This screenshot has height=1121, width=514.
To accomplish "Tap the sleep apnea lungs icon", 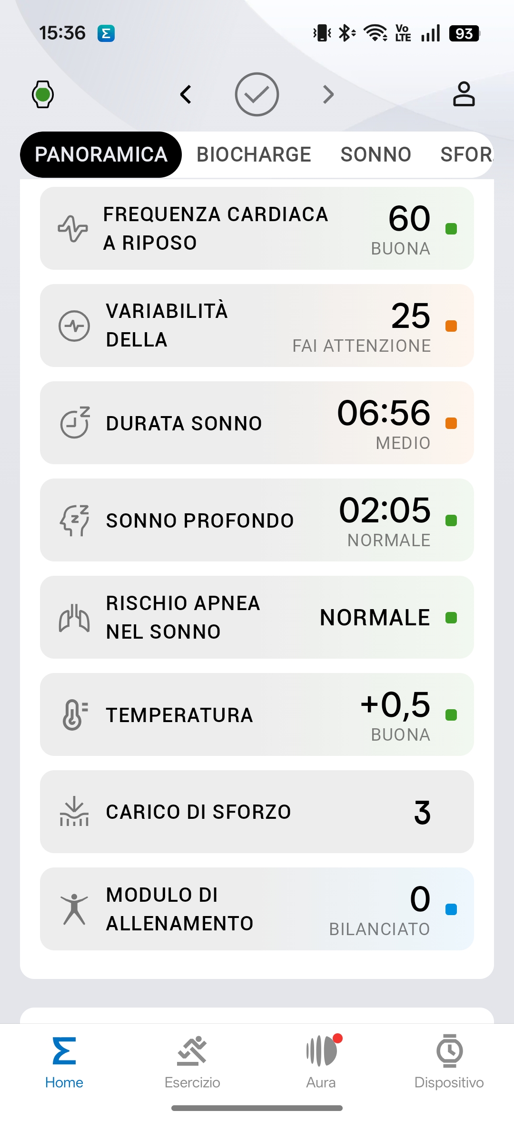I will (74, 618).
